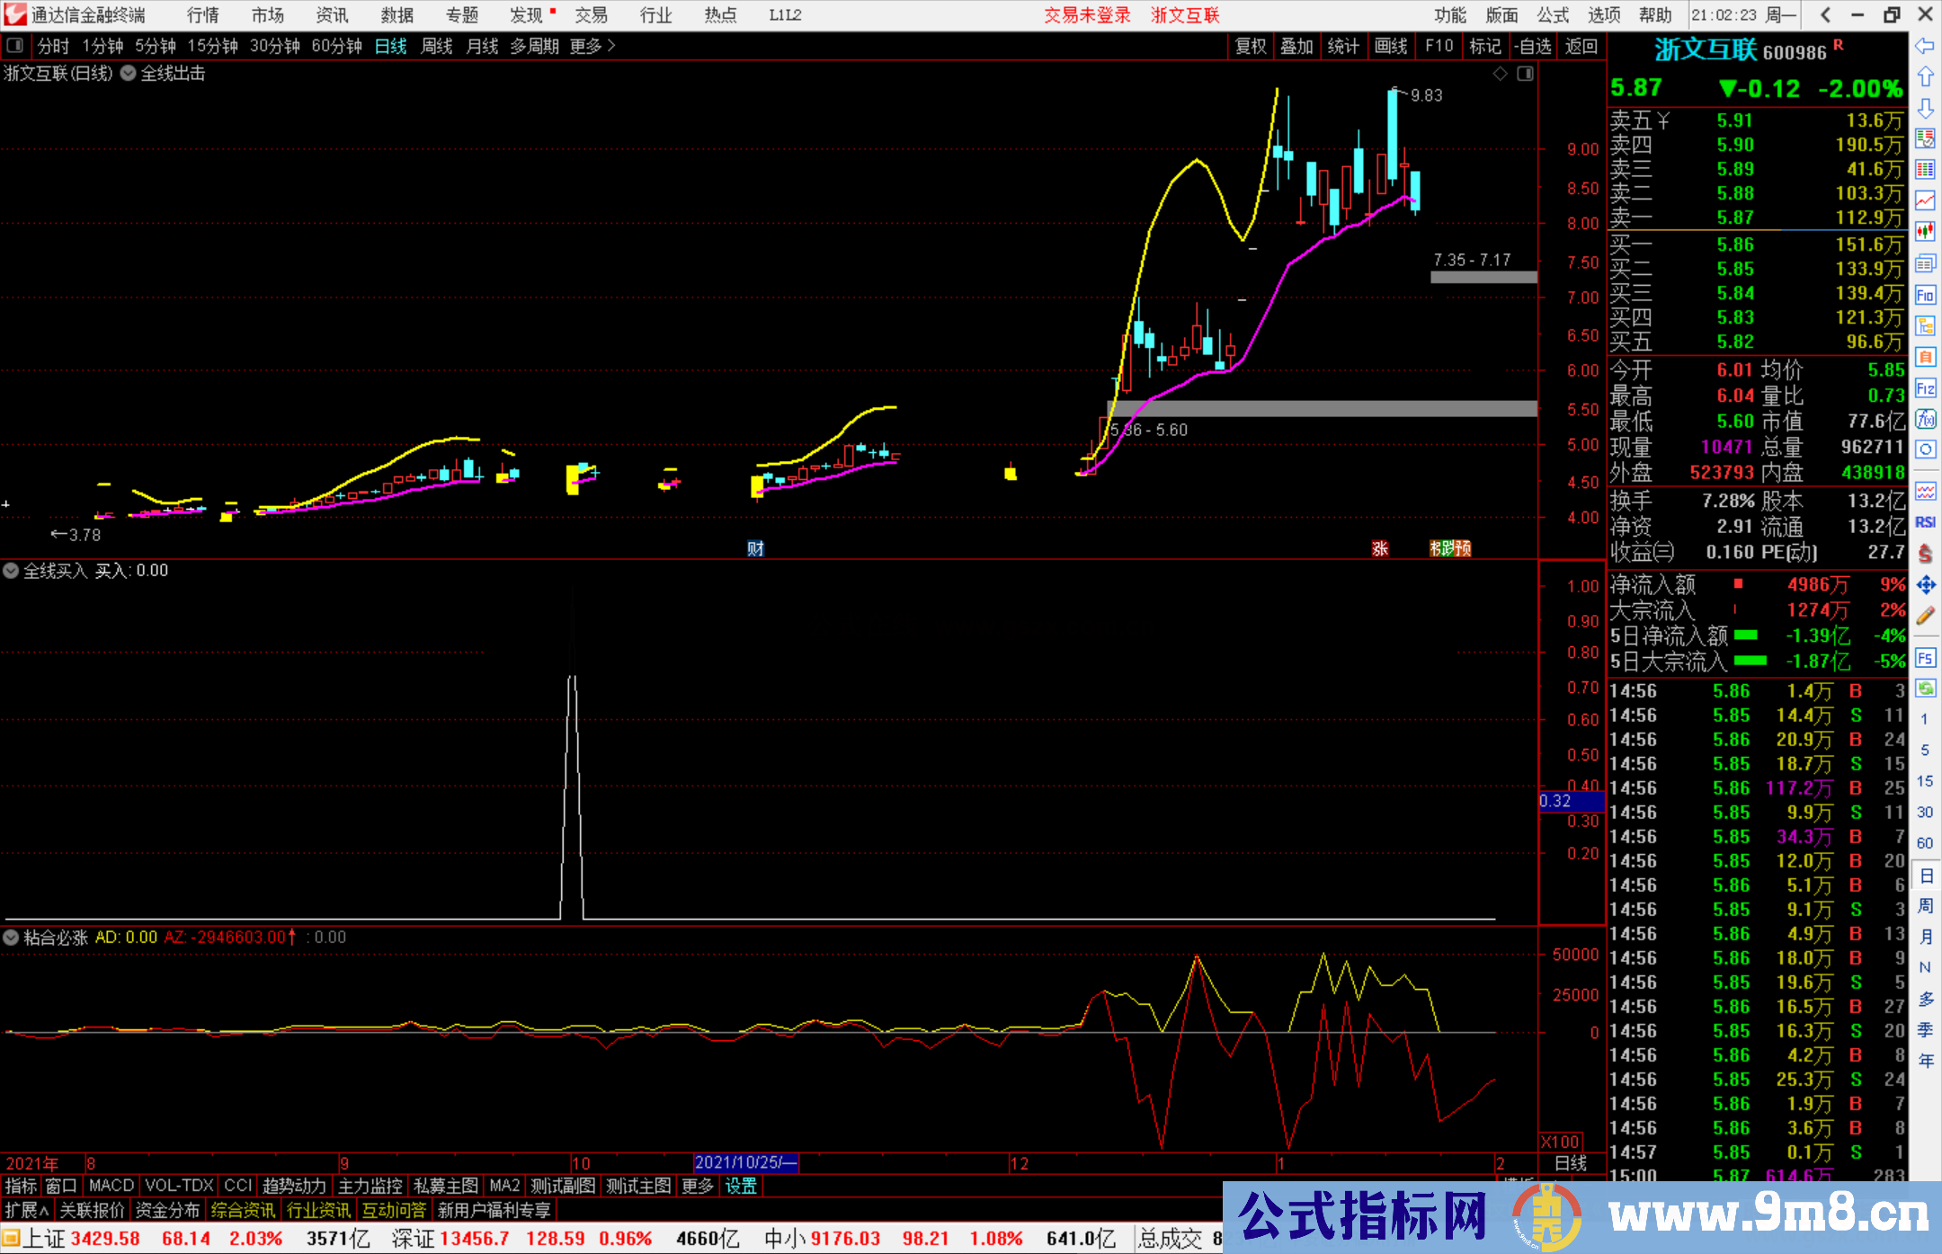Click the X100 scale label
This screenshot has height=1254, width=1942.
click(x=1560, y=1142)
